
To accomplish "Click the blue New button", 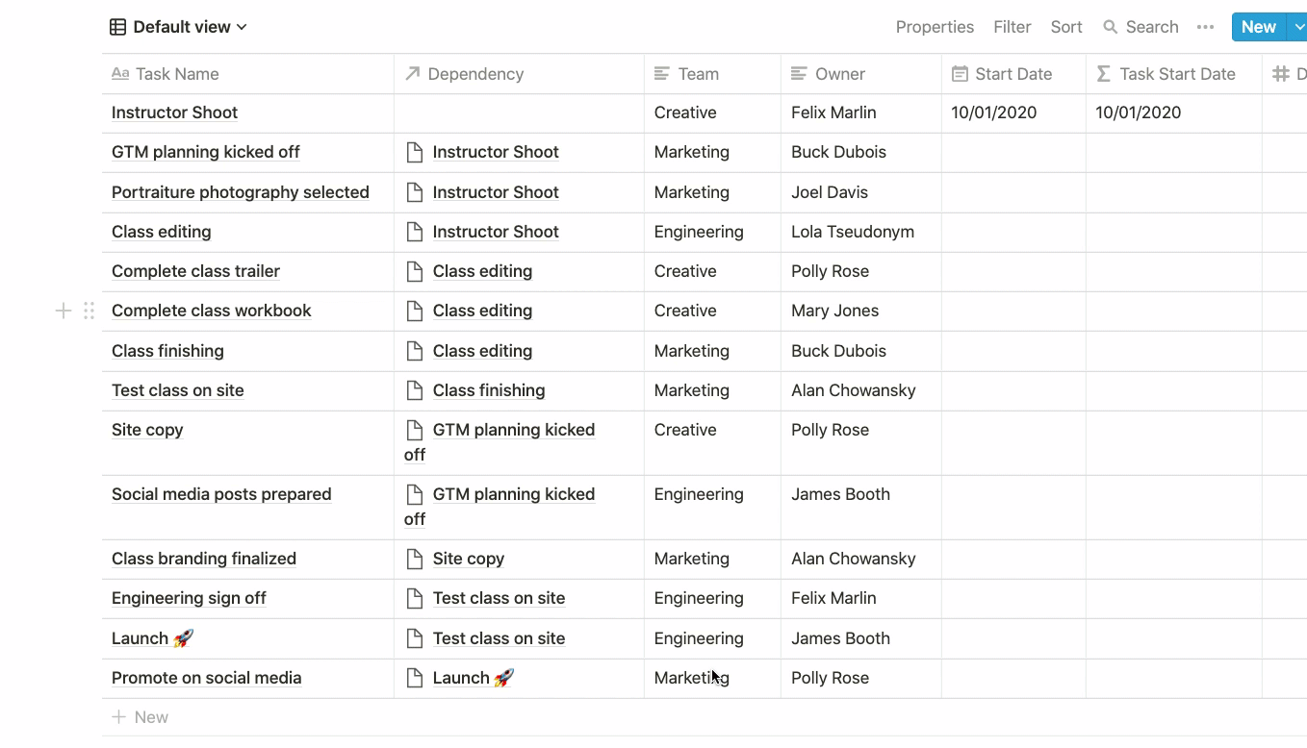I will tap(1258, 27).
